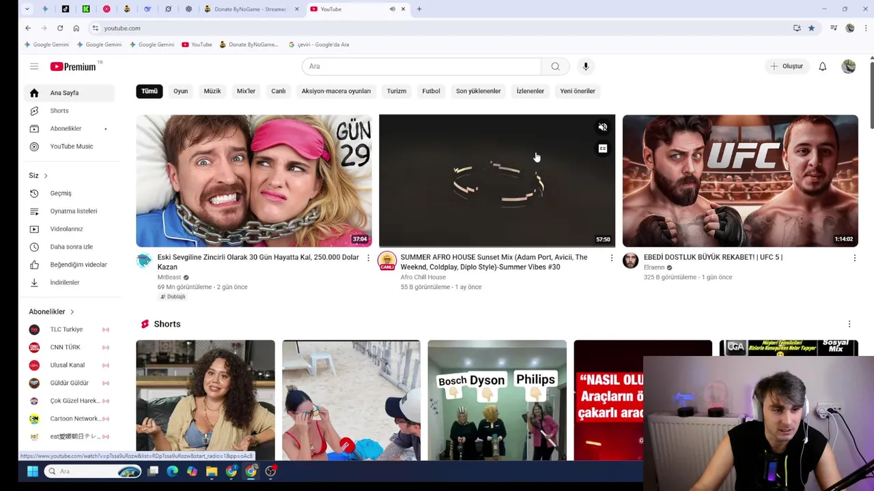Expand the Abonelikler section heading

pyautogui.click(x=52, y=312)
